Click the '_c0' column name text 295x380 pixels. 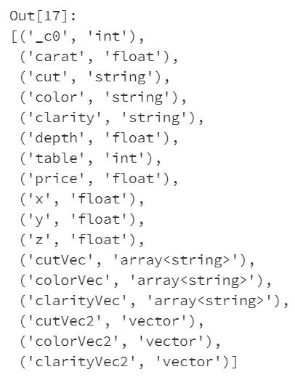click(x=47, y=36)
